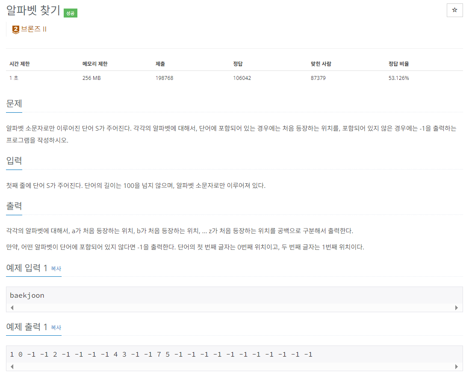The width and height of the screenshot is (469, 375).
Task: Click the sample input text baekjoon
Action: point(27,296)
